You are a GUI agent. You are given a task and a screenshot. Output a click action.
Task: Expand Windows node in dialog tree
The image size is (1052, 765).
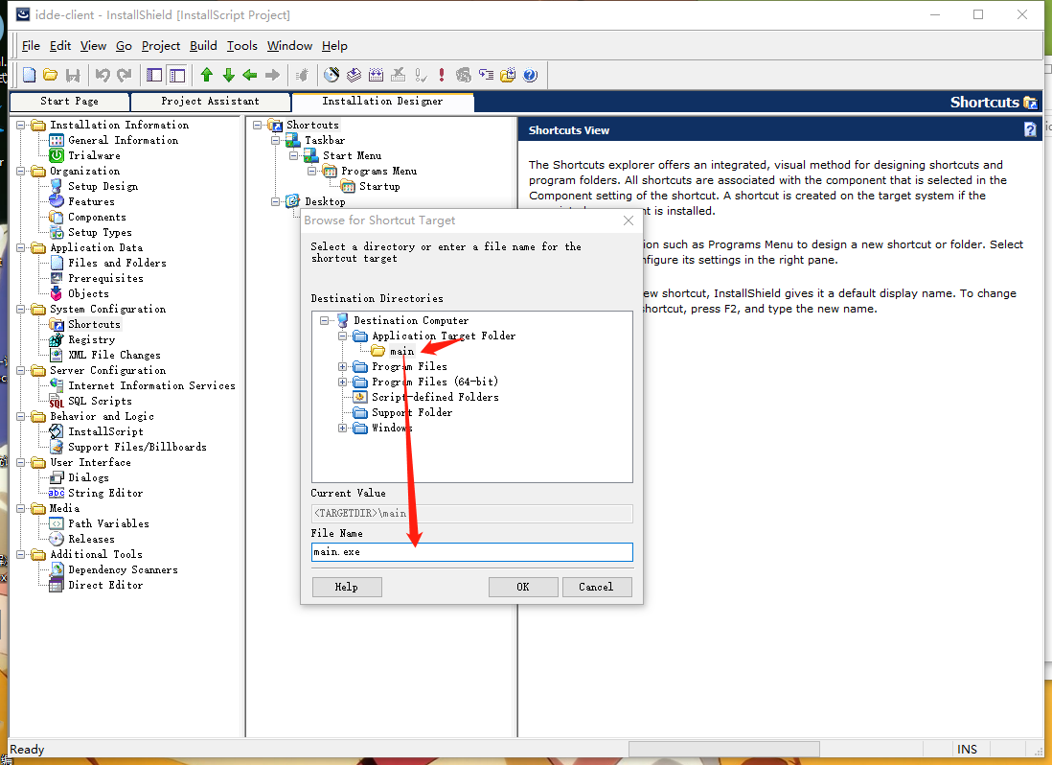pos(342,429)
